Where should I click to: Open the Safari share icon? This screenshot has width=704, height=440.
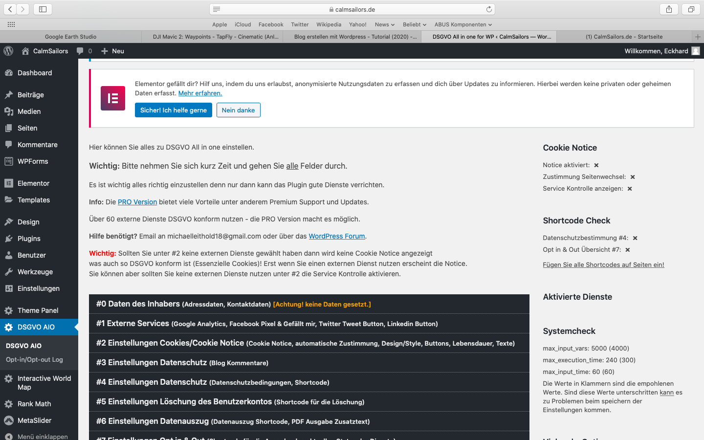pos(669,9)
